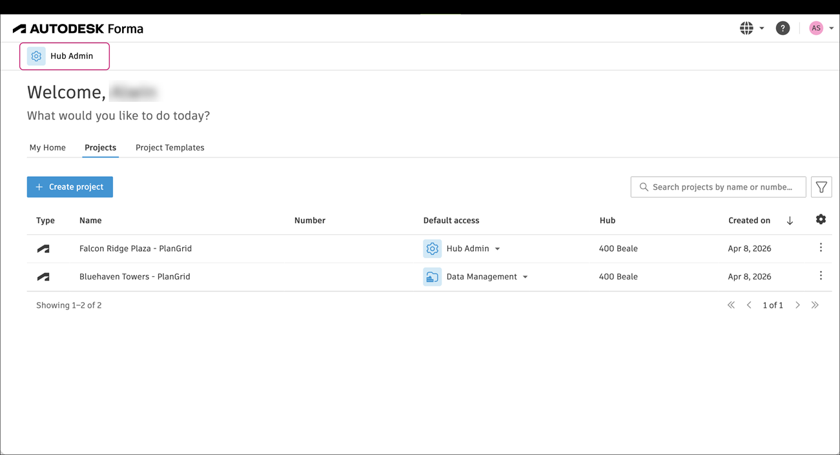Viewport: 840px width, 455px height.
Task: Go to previous page chevron
Action: pos(749,305)
